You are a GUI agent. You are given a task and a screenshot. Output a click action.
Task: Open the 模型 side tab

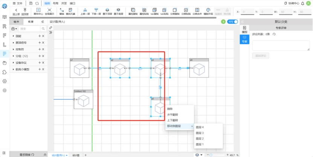pos(244,30)
